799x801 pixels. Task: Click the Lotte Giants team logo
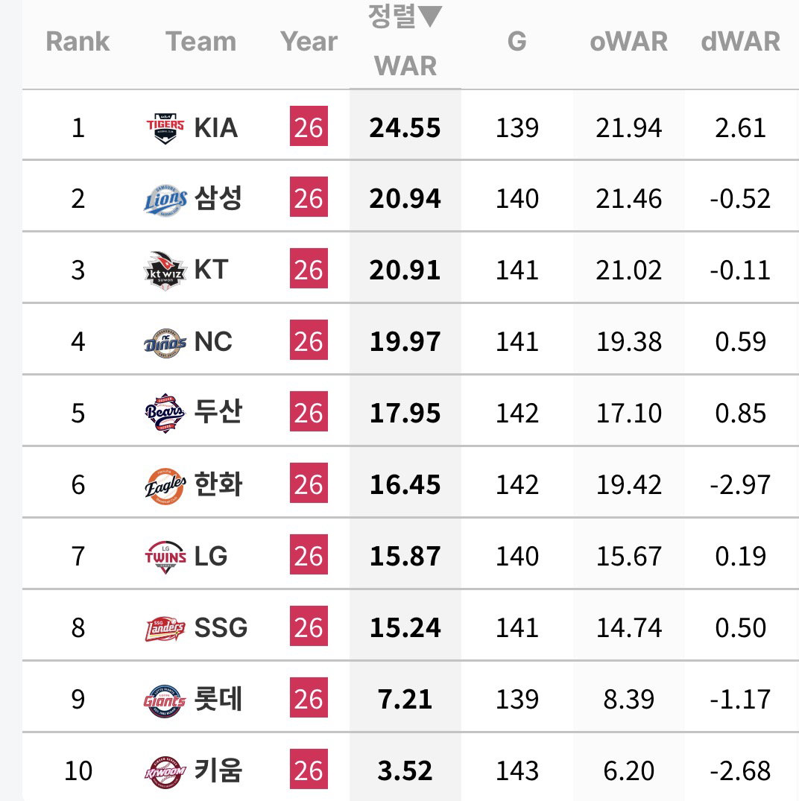(x=165, y=700)
